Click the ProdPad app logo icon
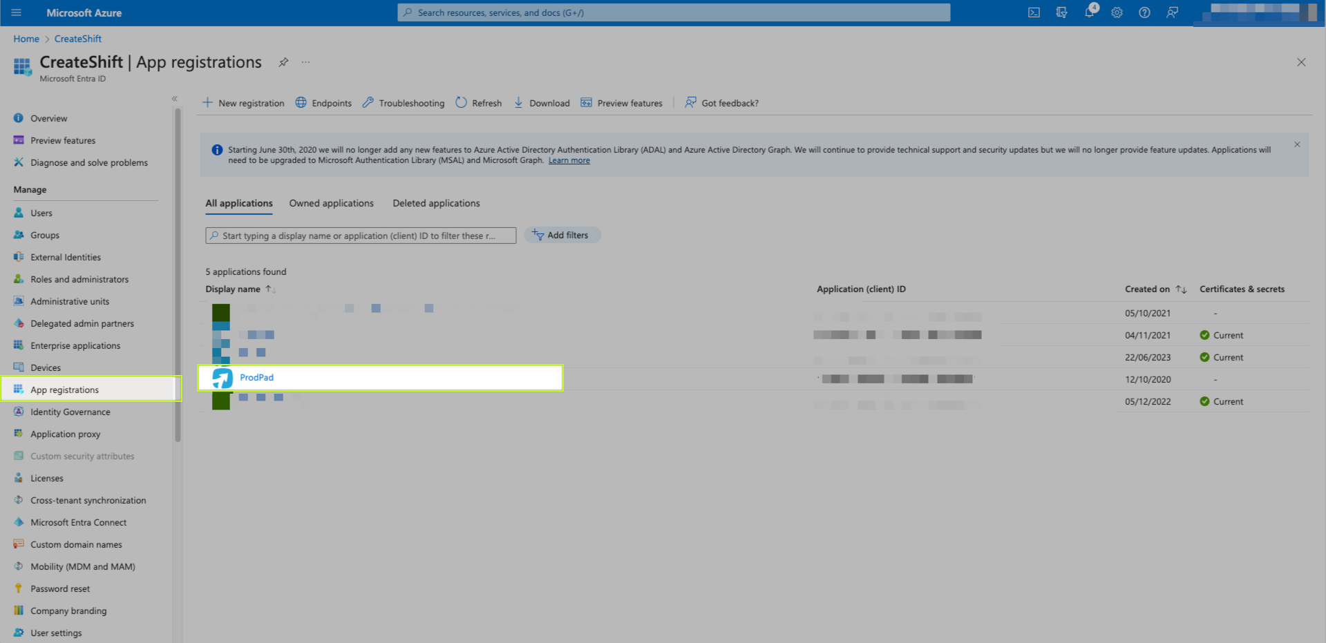 pyautogui.click(x=222, y=378)
